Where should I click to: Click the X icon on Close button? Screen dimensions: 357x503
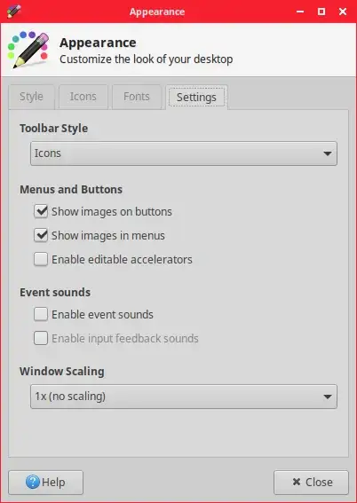click(297, 482)
